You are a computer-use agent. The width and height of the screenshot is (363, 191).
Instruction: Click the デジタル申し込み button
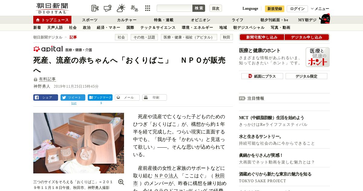point(307,37)
